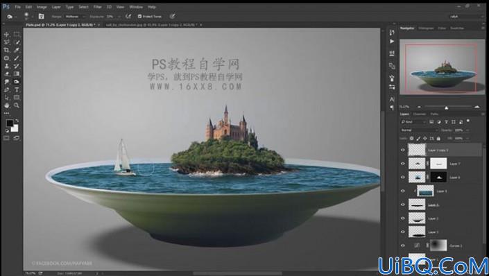Select the Dodge tool in toolbox
The height and width of the screenshot is (276, 489).
(x=17, y=82)
